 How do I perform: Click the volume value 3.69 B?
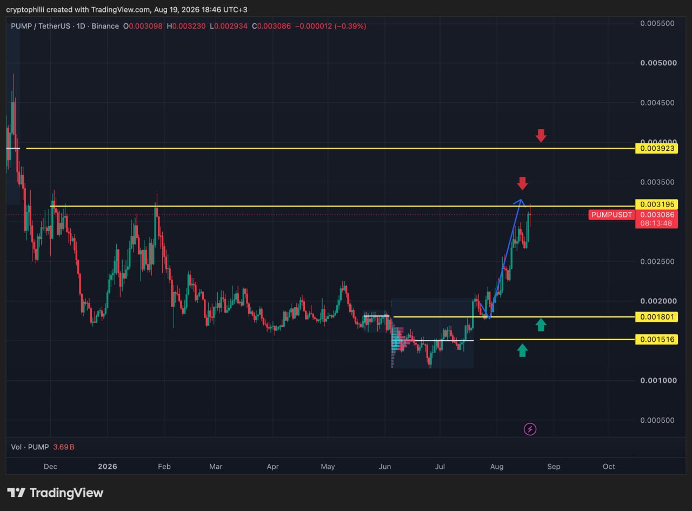click(x=64, y=447)
